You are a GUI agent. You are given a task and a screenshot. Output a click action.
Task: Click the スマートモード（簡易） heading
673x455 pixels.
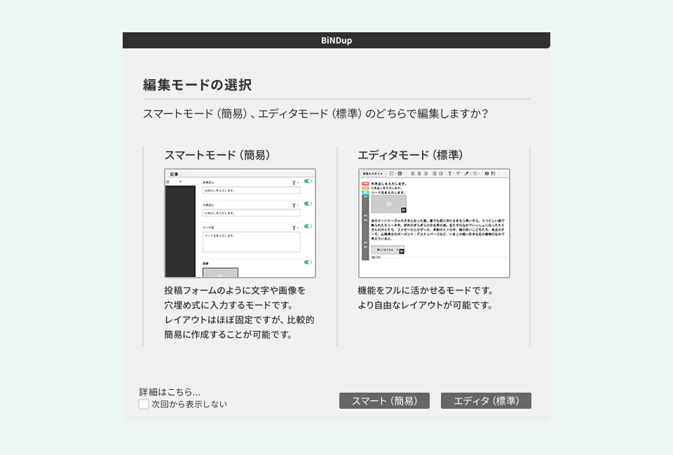(217, 155)
